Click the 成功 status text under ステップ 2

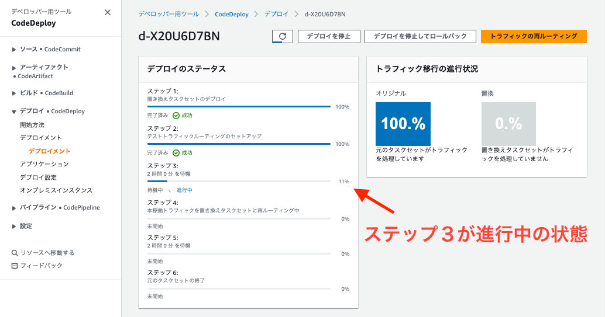coord(187,153)
